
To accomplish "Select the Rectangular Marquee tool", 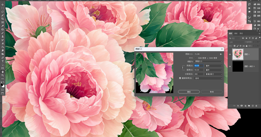I will (3, 8).
